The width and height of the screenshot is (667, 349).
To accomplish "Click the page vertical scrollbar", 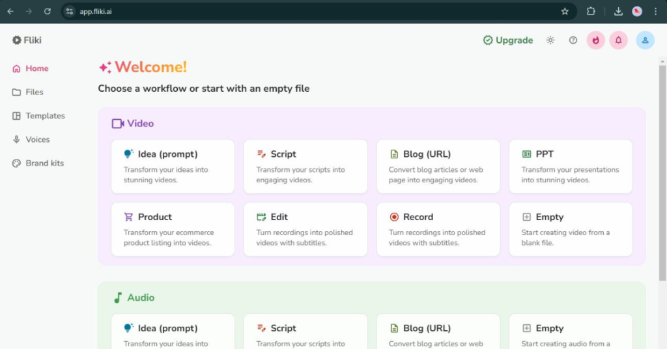I will click(x=662, y=172).
